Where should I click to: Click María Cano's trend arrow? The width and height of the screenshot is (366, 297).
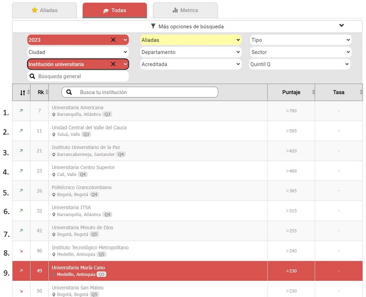pos(21,271)
